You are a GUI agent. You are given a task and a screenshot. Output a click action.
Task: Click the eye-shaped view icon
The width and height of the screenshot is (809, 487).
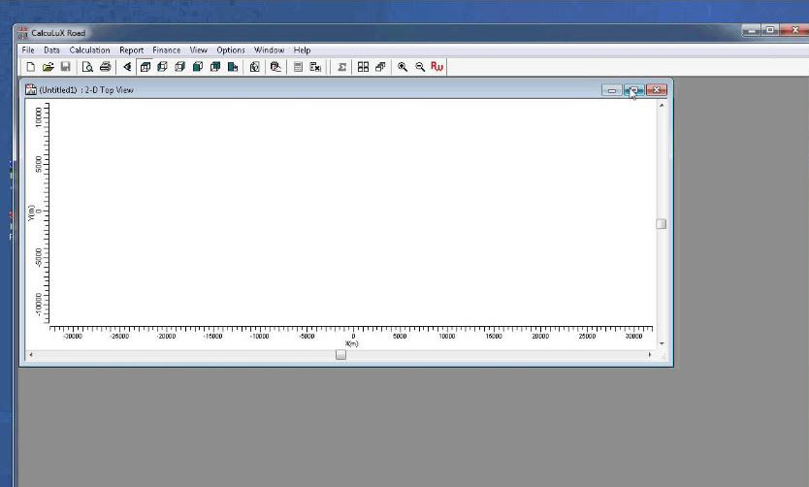[x=127, y=67]
